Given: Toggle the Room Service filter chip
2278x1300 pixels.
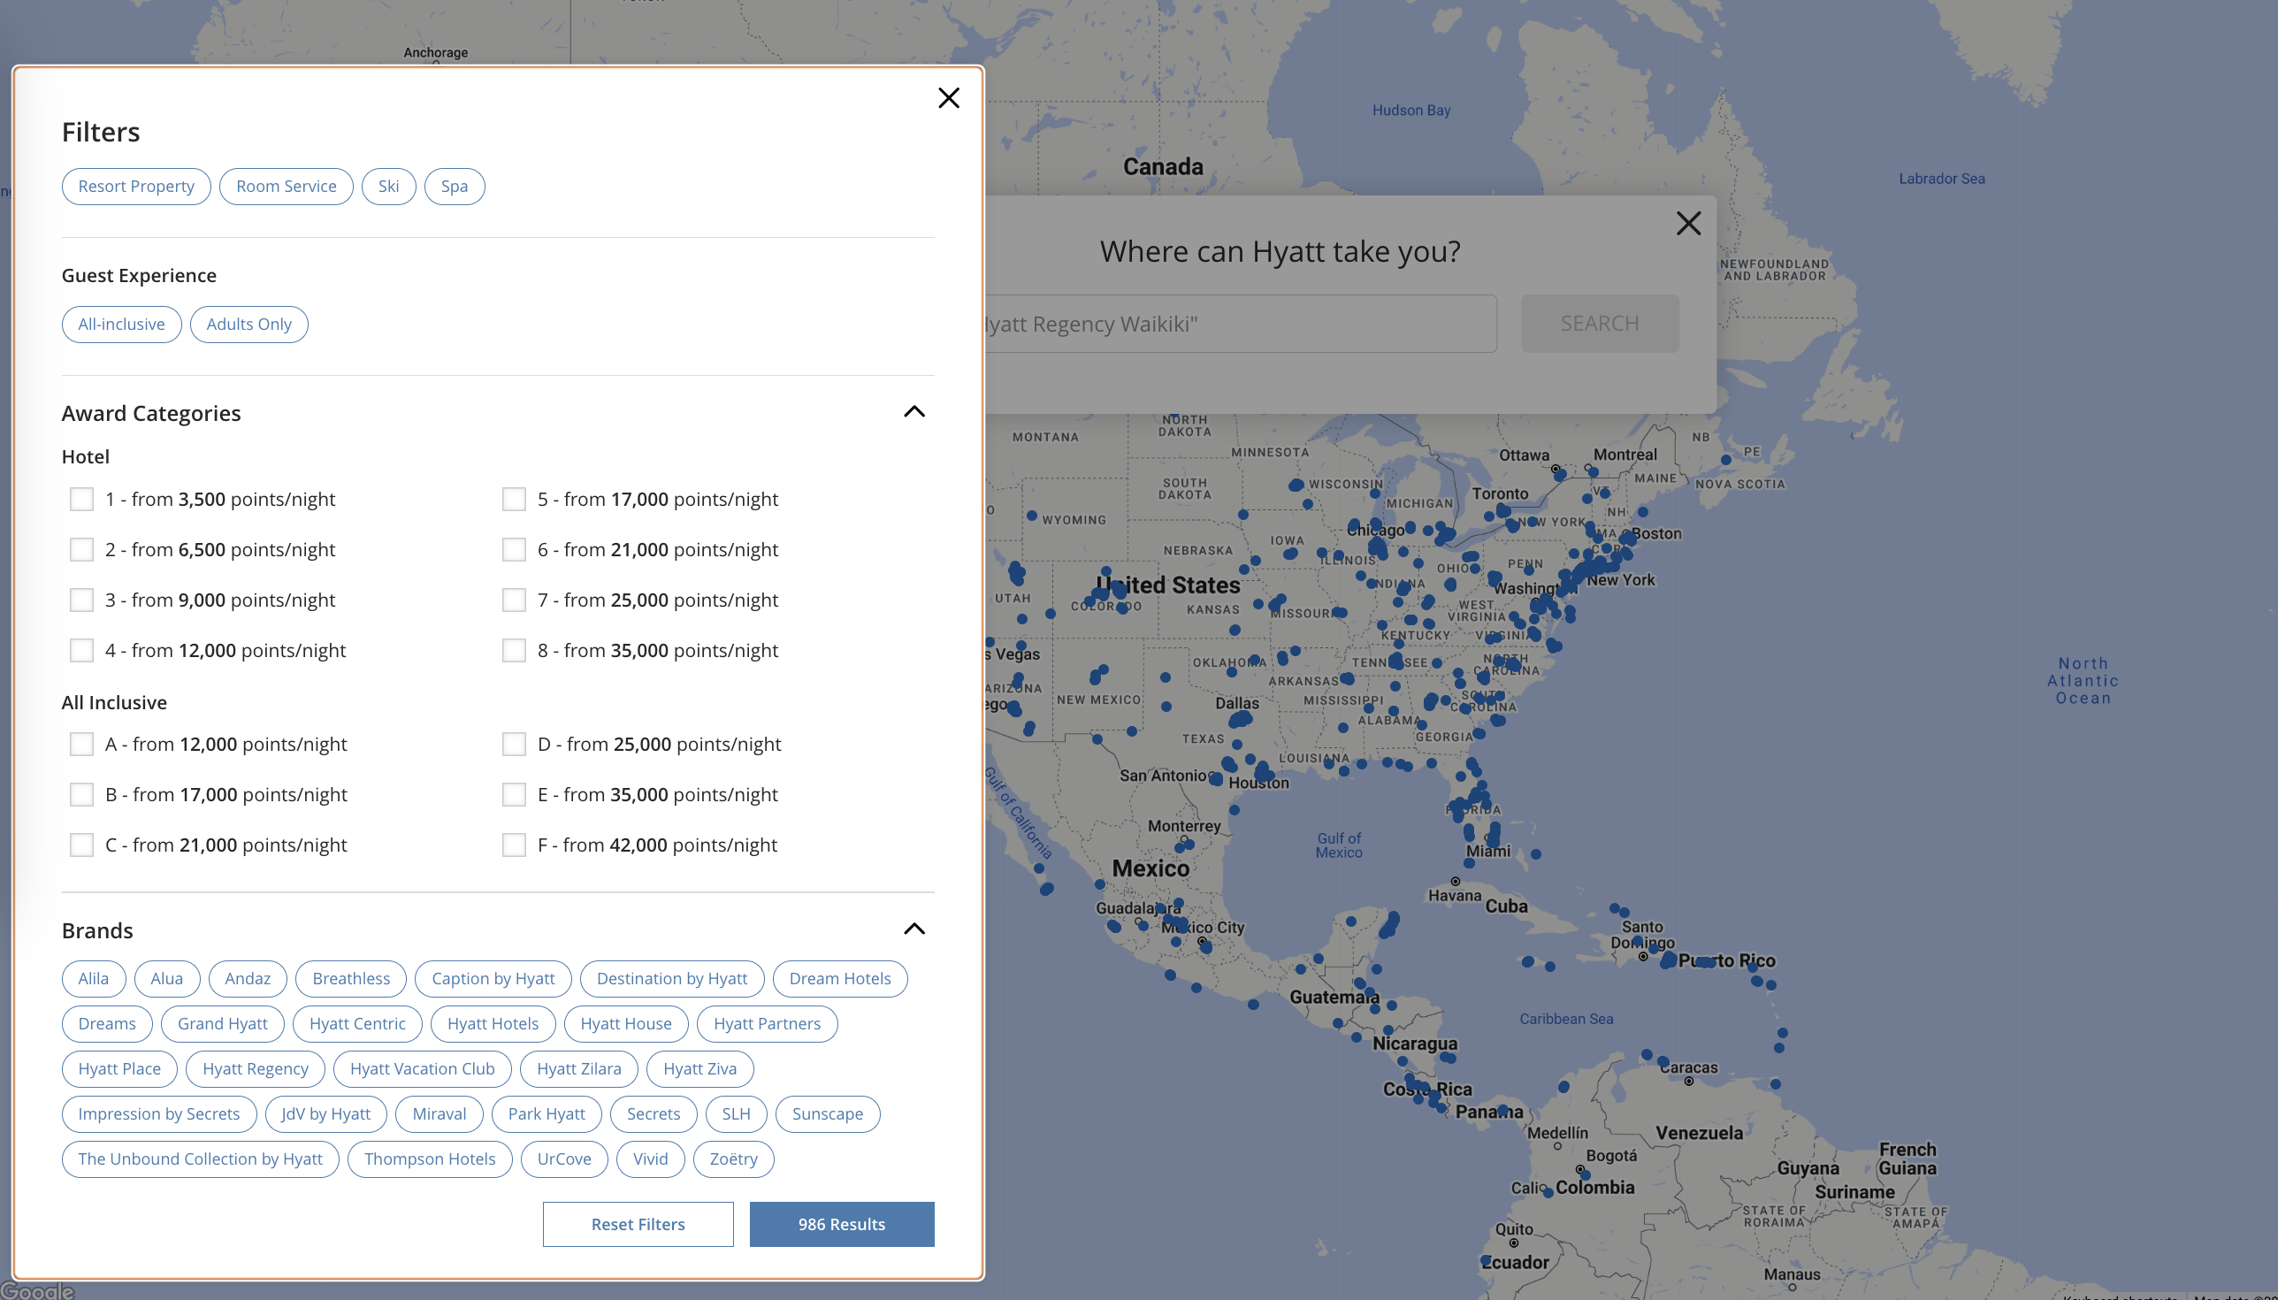Looking at the screenshot, I should pyautogui.click(x=286, y=186).
